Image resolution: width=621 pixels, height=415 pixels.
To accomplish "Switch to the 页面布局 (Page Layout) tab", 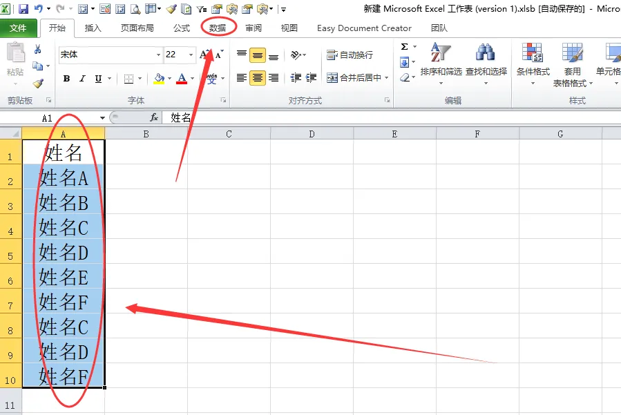I will [137, 28].
